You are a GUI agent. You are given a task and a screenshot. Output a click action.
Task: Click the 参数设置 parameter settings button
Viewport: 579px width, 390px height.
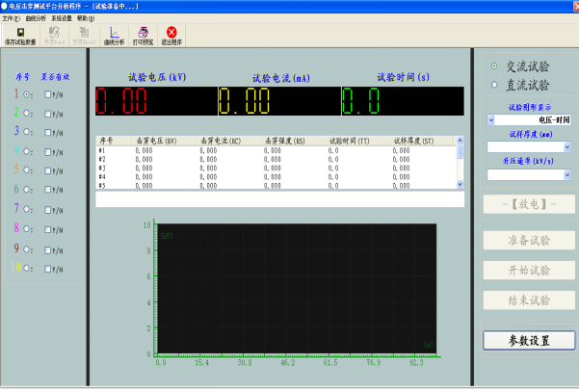click(x=529, y=341)
